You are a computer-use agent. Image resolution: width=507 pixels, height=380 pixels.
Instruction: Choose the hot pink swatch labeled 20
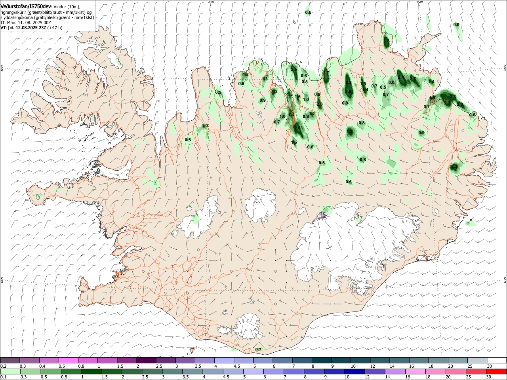click(456, 371)
